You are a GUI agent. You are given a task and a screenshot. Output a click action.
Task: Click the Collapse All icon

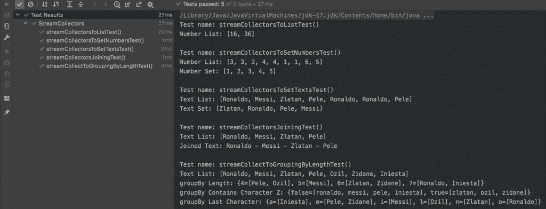[81, 4]
